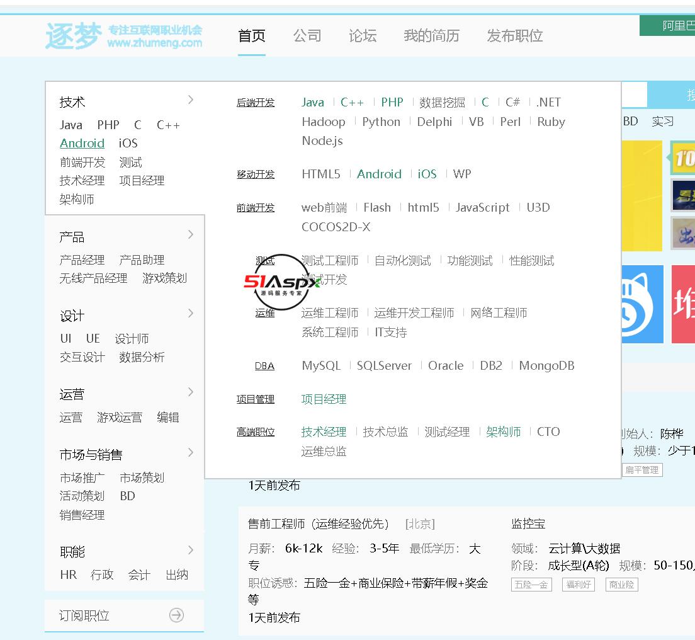Choose Python under 后端开发
Viewport: 695px width, 640px height.
point(381,122)
